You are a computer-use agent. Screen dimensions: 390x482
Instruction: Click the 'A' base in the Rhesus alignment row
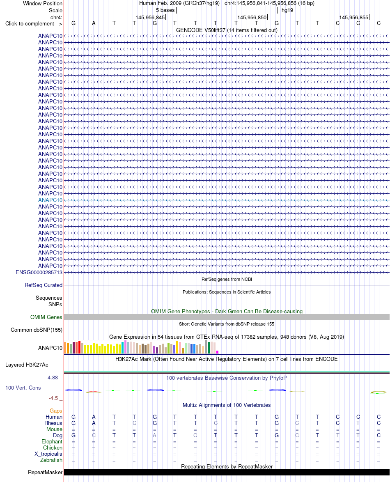click(94, 423)
